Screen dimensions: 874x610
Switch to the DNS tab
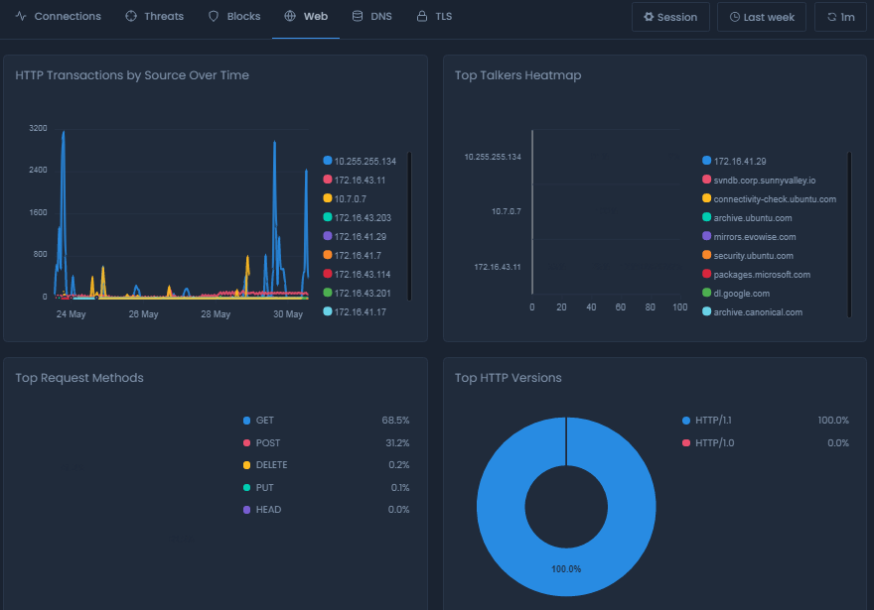(371, 16)
